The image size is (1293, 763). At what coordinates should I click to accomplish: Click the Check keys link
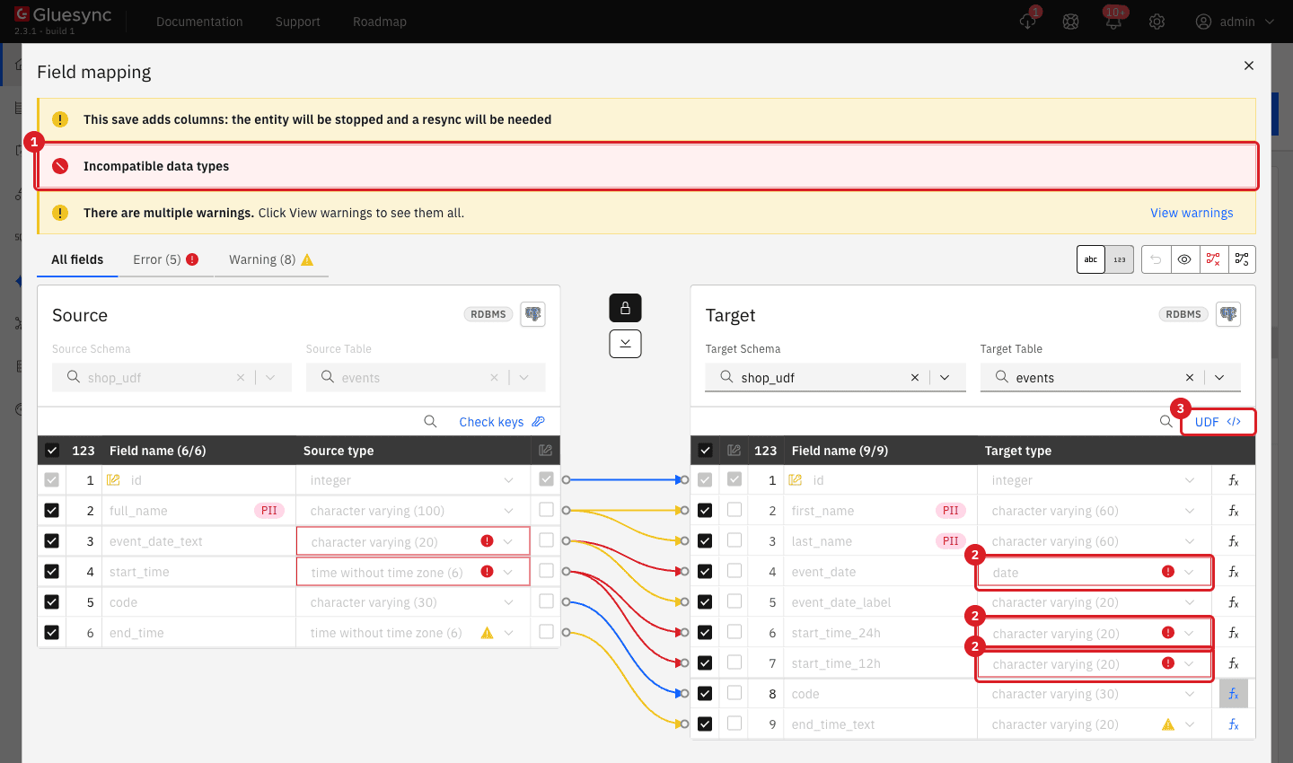pyautogui.click(x=502, y=422)
